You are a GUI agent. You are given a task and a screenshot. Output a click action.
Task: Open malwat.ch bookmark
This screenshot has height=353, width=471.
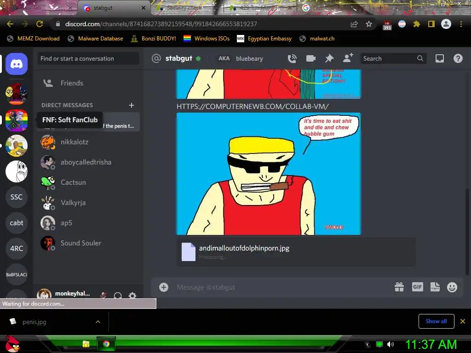317,39
